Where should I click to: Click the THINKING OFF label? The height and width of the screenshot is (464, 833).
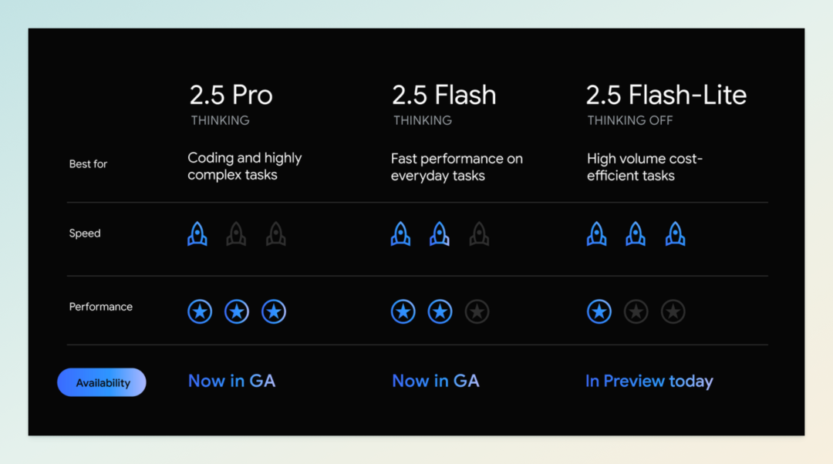click(x=630, y=120)
